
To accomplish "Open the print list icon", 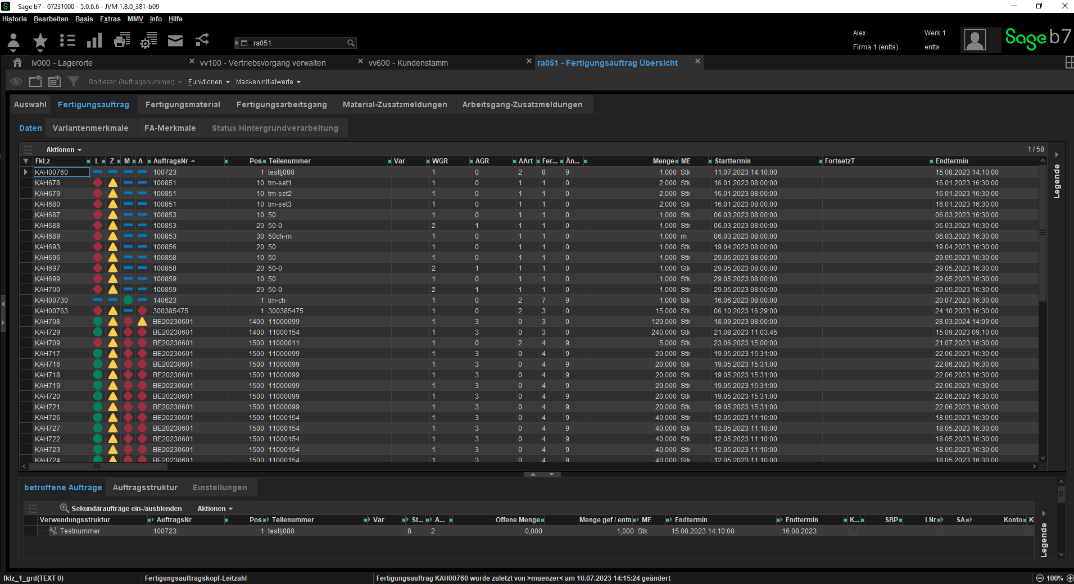I will [121, 40].
